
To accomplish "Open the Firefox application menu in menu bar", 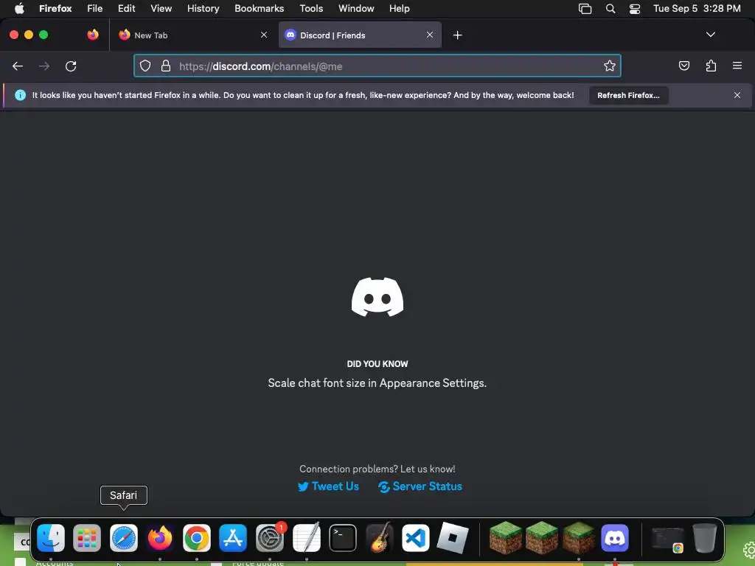I will 55,8.
